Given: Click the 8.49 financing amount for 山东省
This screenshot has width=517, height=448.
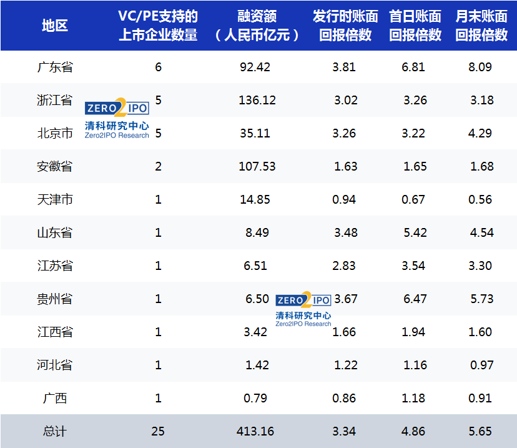Looking at the screenshot, I should click(257, 232).
